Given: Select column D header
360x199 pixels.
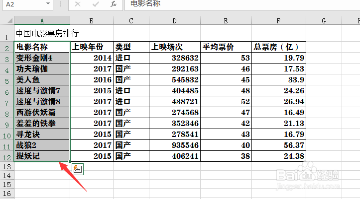Looking at the screenshot, I should coord(174,21).
